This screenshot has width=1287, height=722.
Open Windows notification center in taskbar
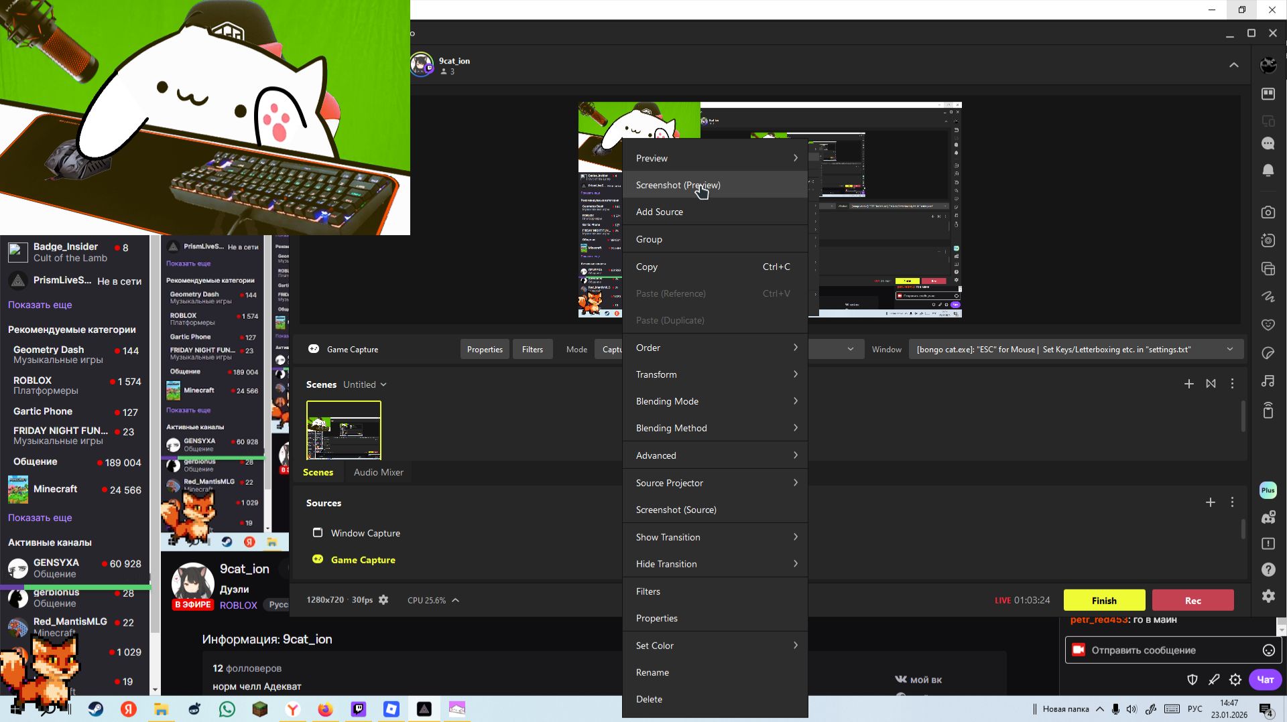(x=1267, y=709)
